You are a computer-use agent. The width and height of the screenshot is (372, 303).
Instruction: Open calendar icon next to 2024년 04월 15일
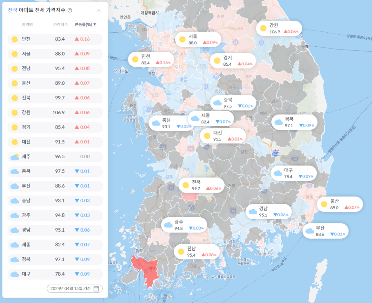click(96, 289)
